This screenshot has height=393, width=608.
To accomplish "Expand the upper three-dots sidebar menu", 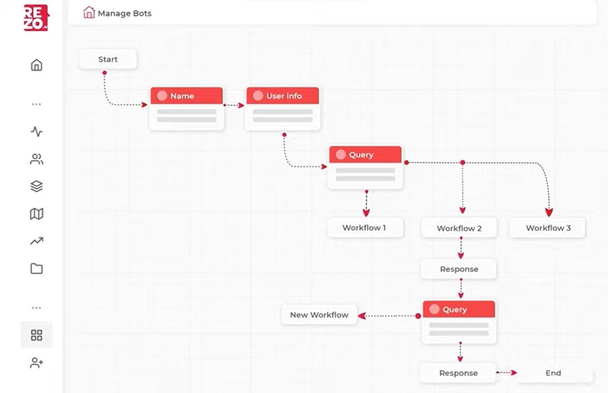I will coord(36,104).
